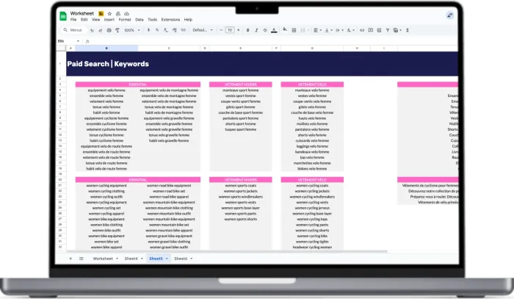Star the Worksheet document
514x299 pixels.
pos(109,14)
